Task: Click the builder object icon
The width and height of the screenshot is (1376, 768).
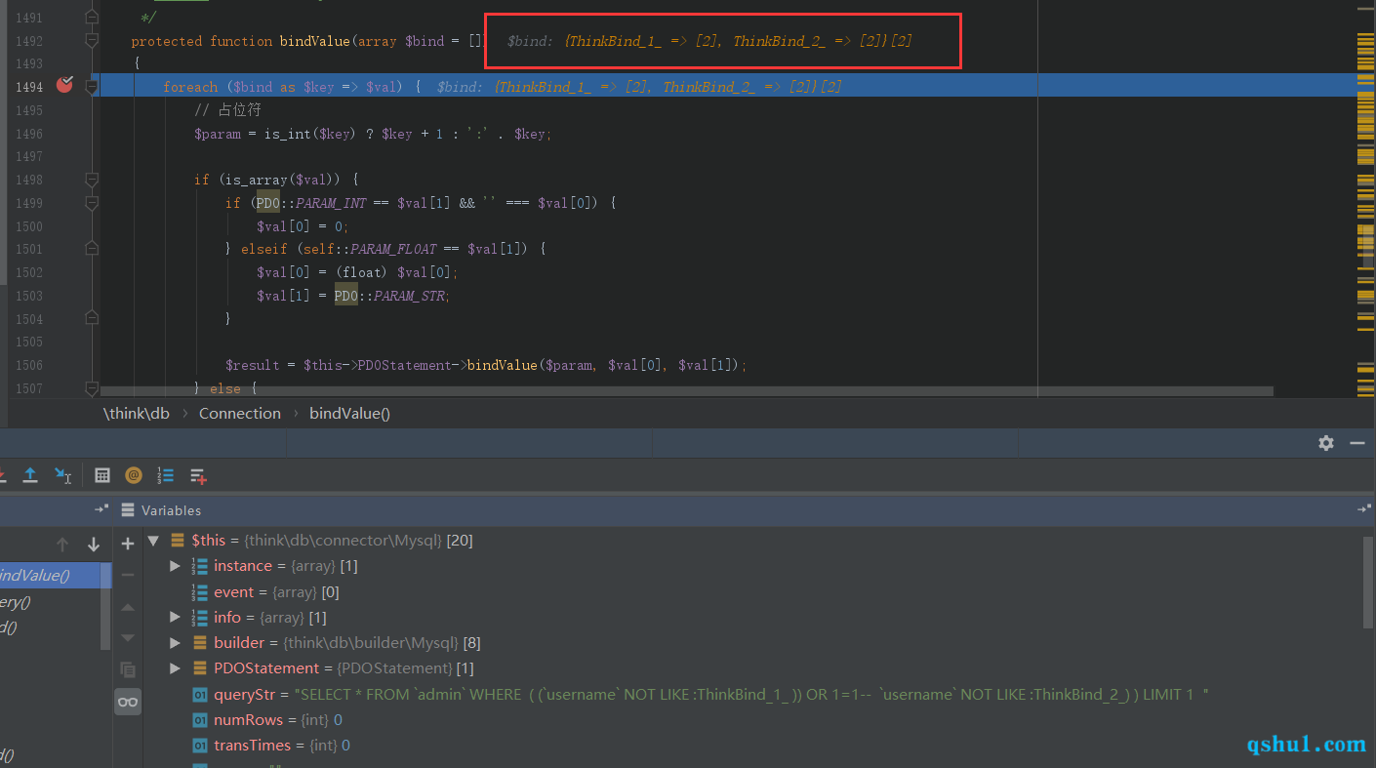Action: tap(199, 643)
